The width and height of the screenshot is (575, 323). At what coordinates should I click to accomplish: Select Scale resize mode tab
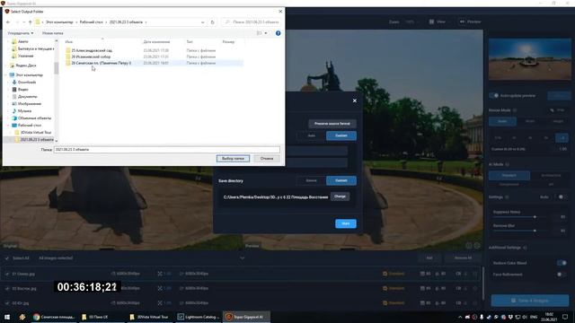(502, 121)
